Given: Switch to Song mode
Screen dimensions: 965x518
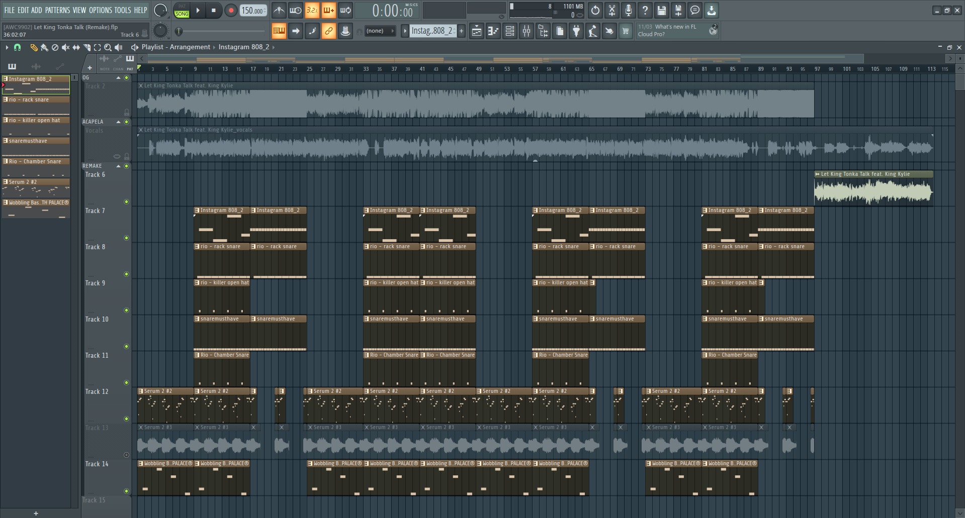Looking at the screenshot, I should pyautogui.click(x=182, y=14).
